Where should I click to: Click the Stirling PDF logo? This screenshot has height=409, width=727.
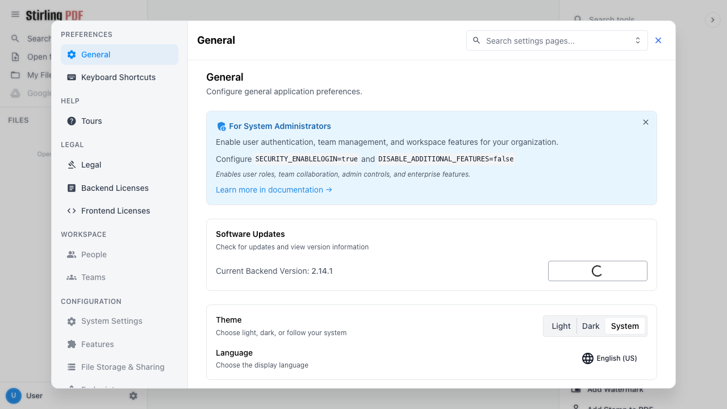(x=55, y=15)
